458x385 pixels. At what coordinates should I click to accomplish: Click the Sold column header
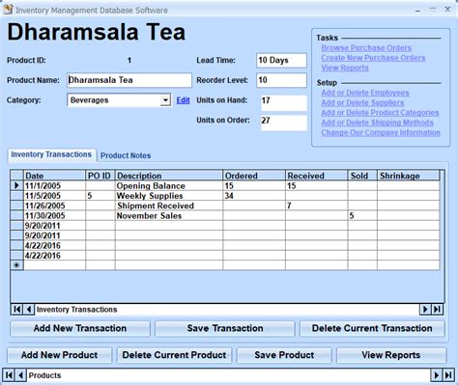362,176
